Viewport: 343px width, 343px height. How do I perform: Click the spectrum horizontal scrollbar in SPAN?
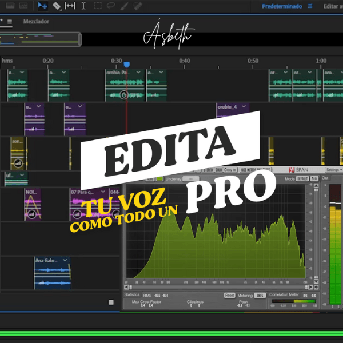(217, 288)
